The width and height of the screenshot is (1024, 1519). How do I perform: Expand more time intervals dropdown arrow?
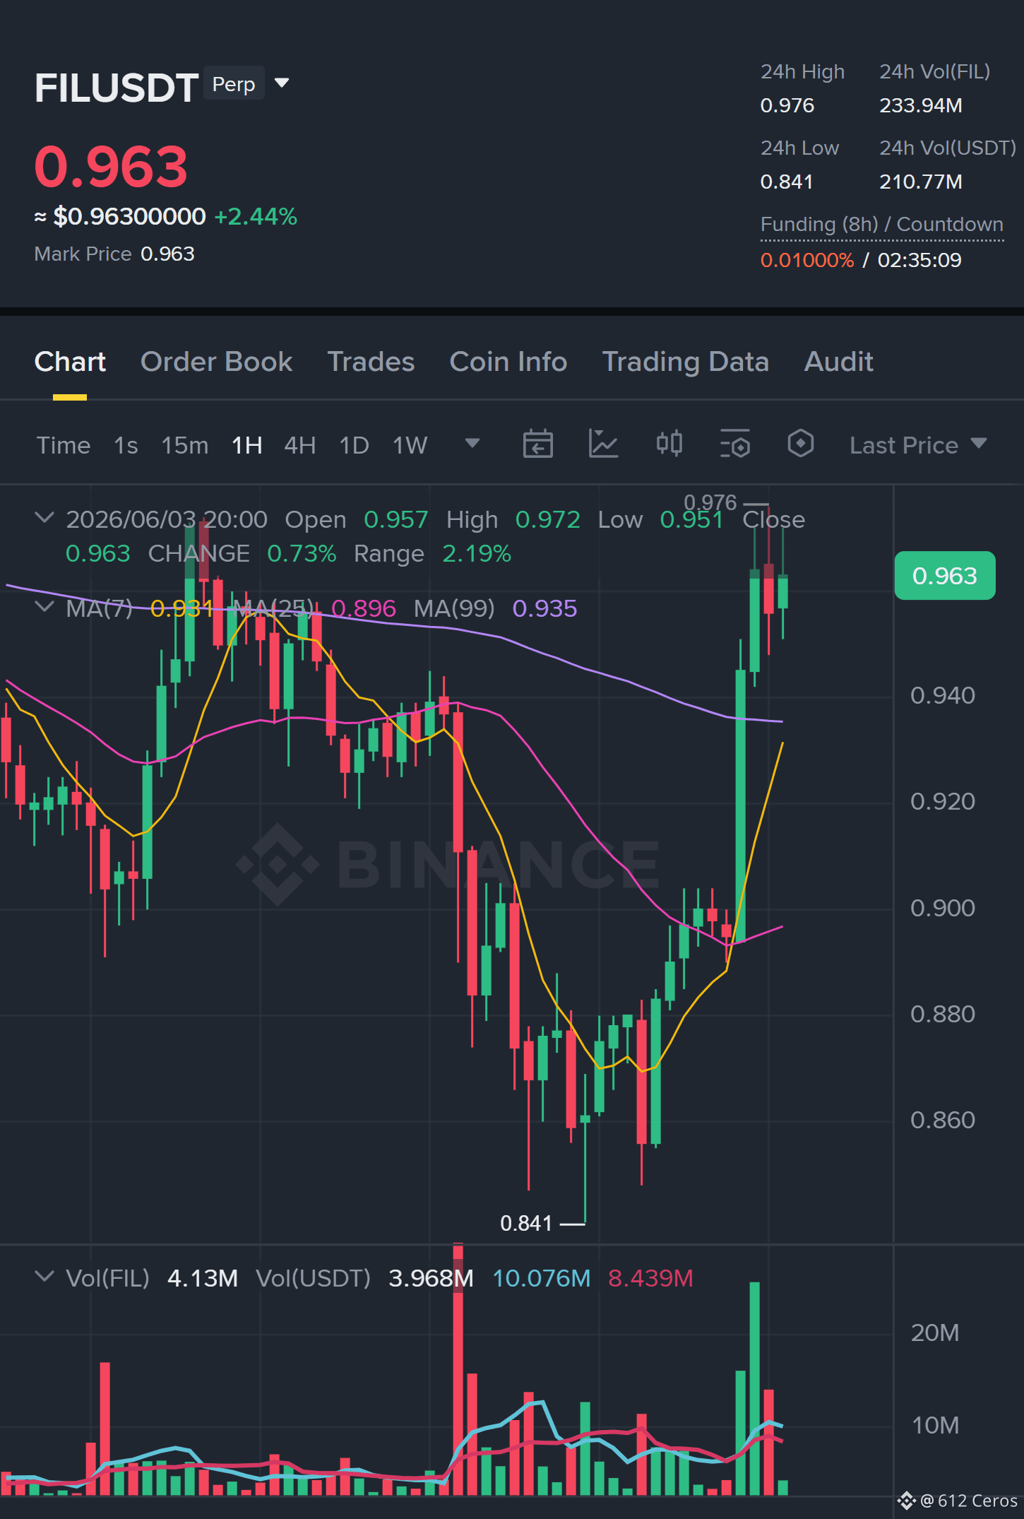472,444
